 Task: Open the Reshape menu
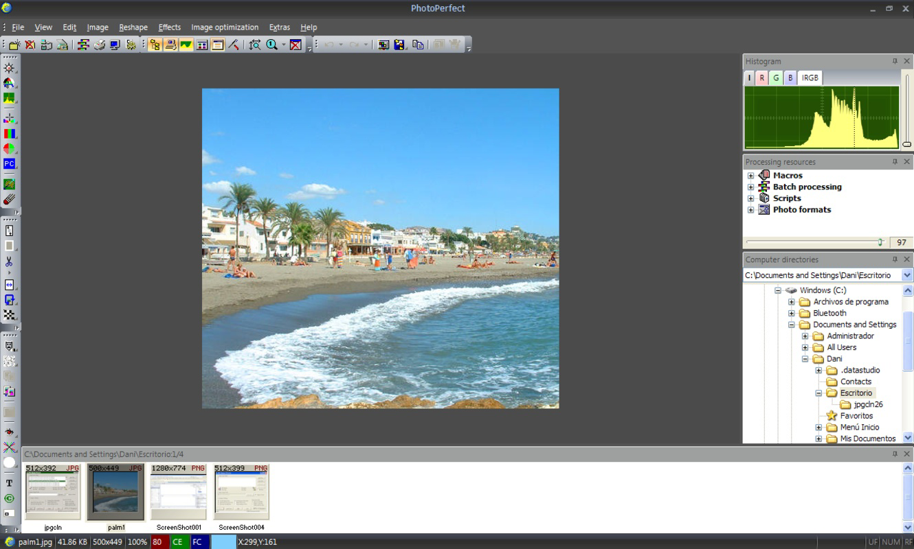point(133,27)
